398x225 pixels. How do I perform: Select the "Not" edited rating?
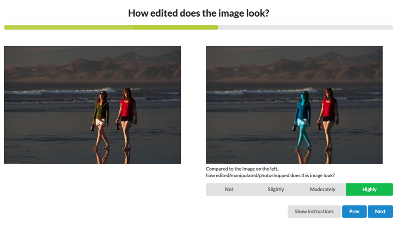(x=229, y=190)
